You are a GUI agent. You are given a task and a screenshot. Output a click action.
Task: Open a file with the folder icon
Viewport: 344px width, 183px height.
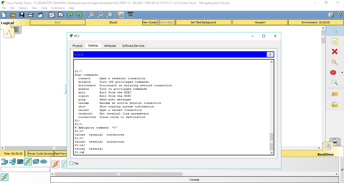(x=13, y=15)
